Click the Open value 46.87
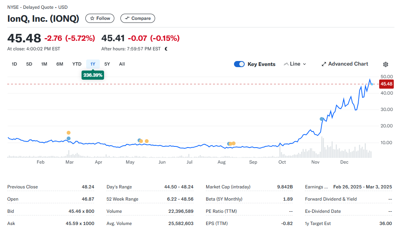This screenshot has width=399, height=233. (88, 199)
